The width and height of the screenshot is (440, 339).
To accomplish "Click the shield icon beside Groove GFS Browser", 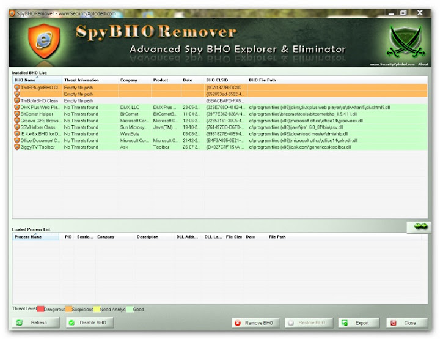I will point(17,121).
